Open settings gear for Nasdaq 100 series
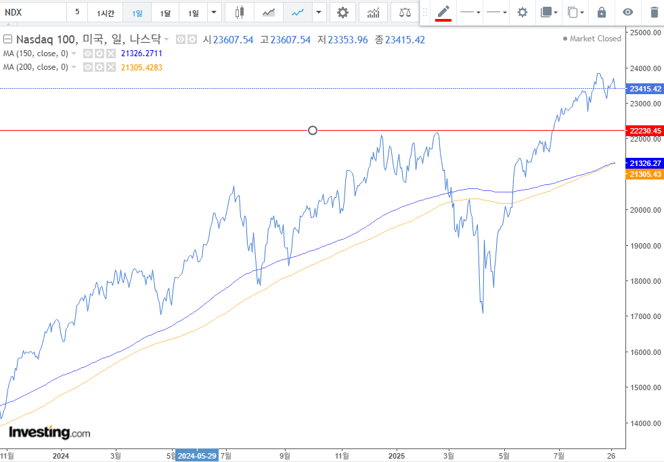The image size is (664, 462). [192, 40]
